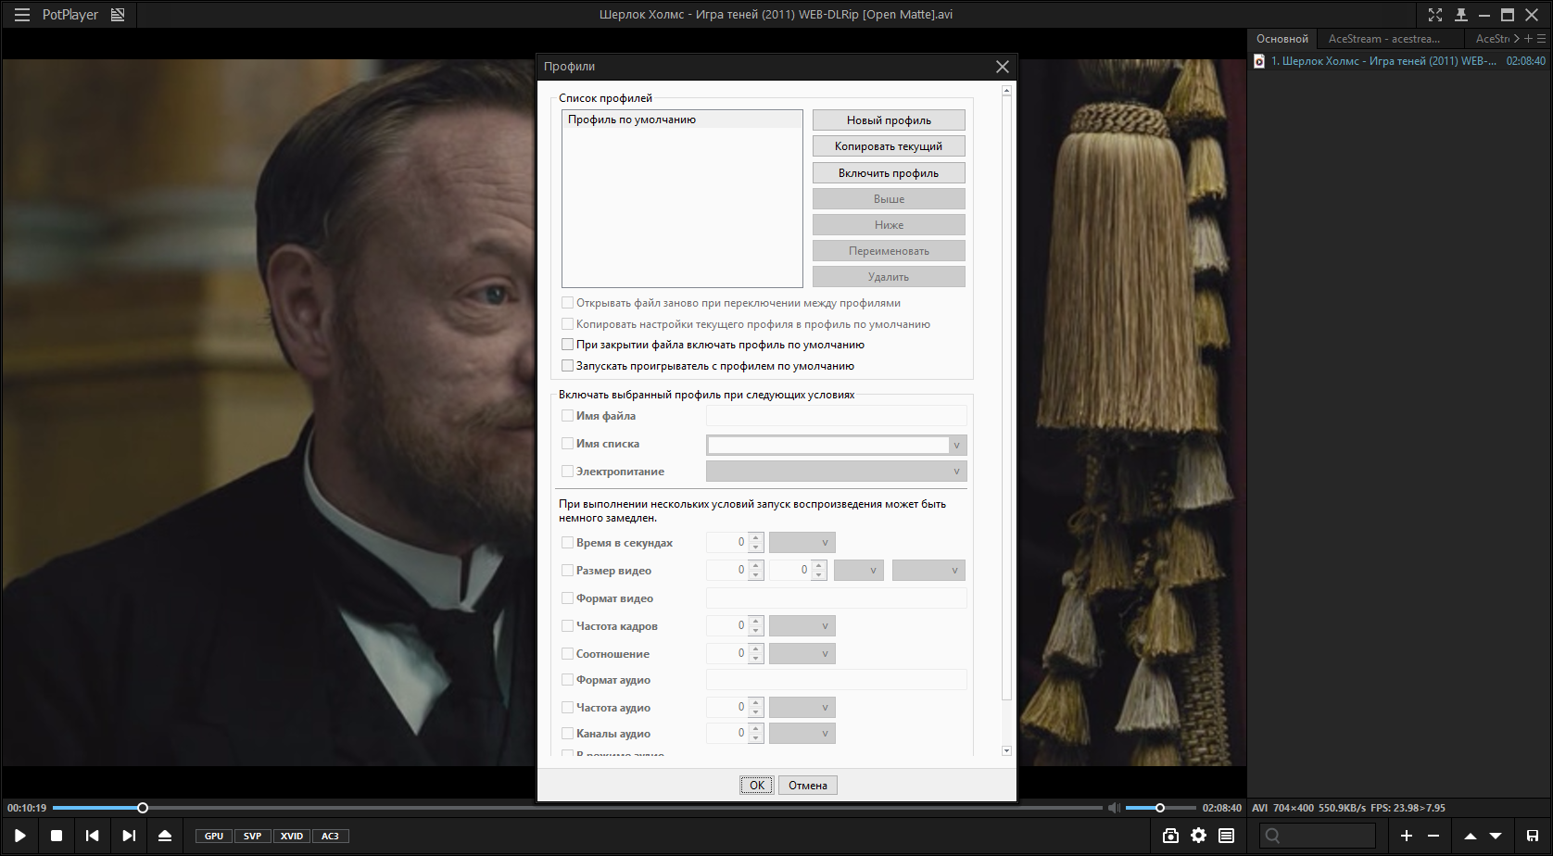Take a screenshot with the camera icon
This screenshot has height=856, width=1553.
(1170, 836)
